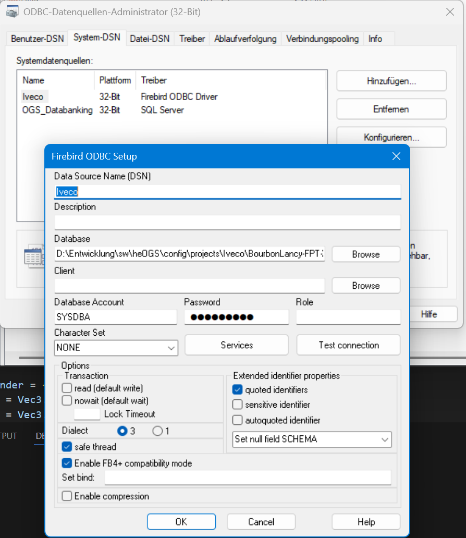Disable quoted identifiers checkbox
Image resolution: width=466 pixels, height=538 pixels.
[x=238, y=390]
